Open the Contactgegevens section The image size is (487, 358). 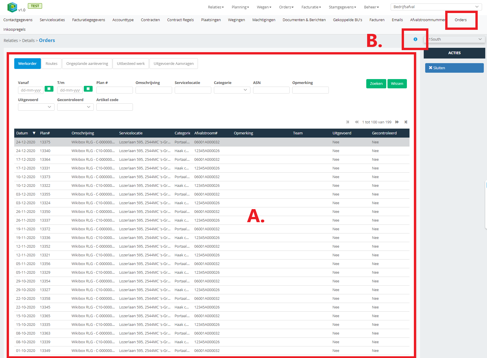tap(18, 20)
